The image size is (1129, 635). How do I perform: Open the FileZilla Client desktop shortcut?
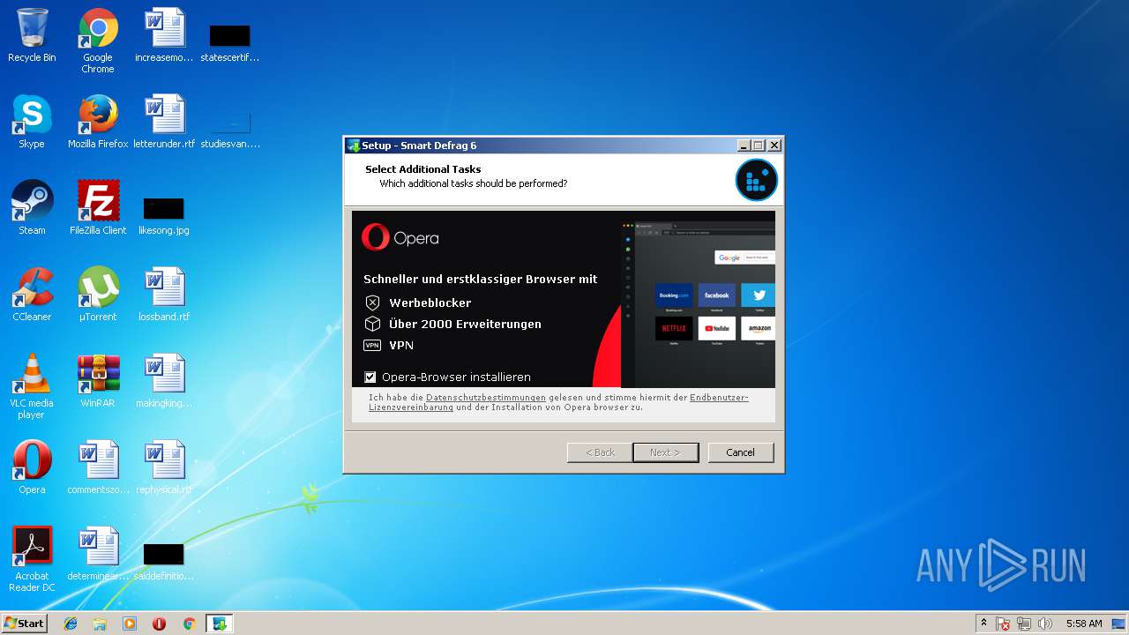pyautogui.click(x=98, y=208)
